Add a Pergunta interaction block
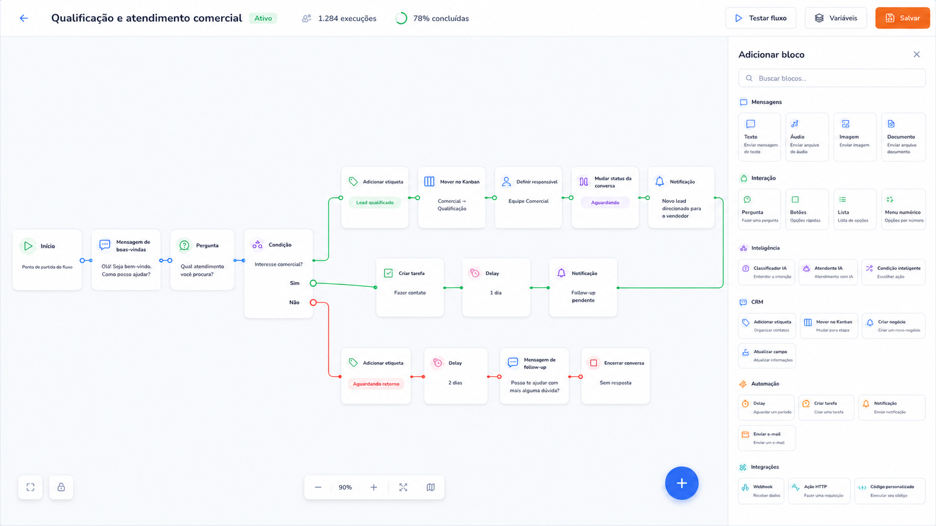The height and width of the screenshot is (526, 936). tap(759, 209)
